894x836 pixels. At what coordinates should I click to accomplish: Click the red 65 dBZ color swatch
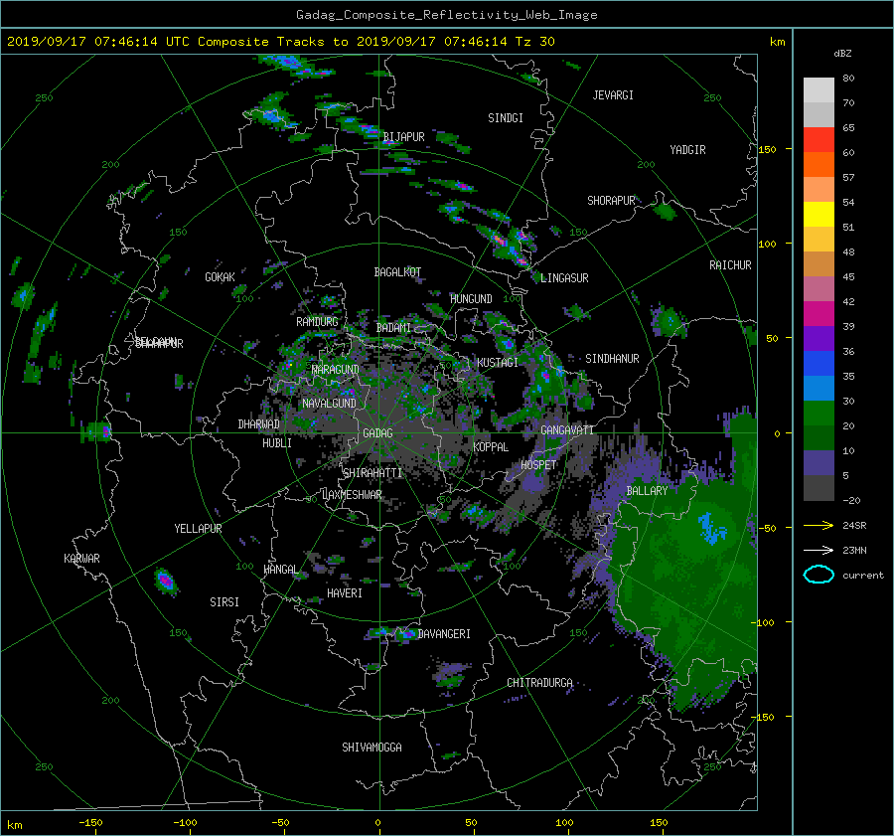pyautogui.click(x=819, y=140)
